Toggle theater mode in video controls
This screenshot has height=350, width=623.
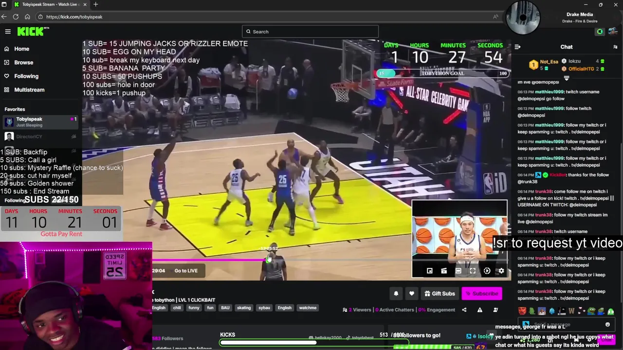[458, 271]
